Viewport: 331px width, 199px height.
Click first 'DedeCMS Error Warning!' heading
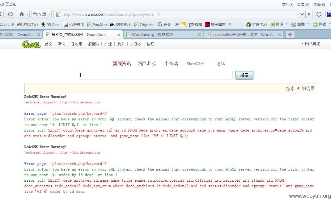click(45, 97)
